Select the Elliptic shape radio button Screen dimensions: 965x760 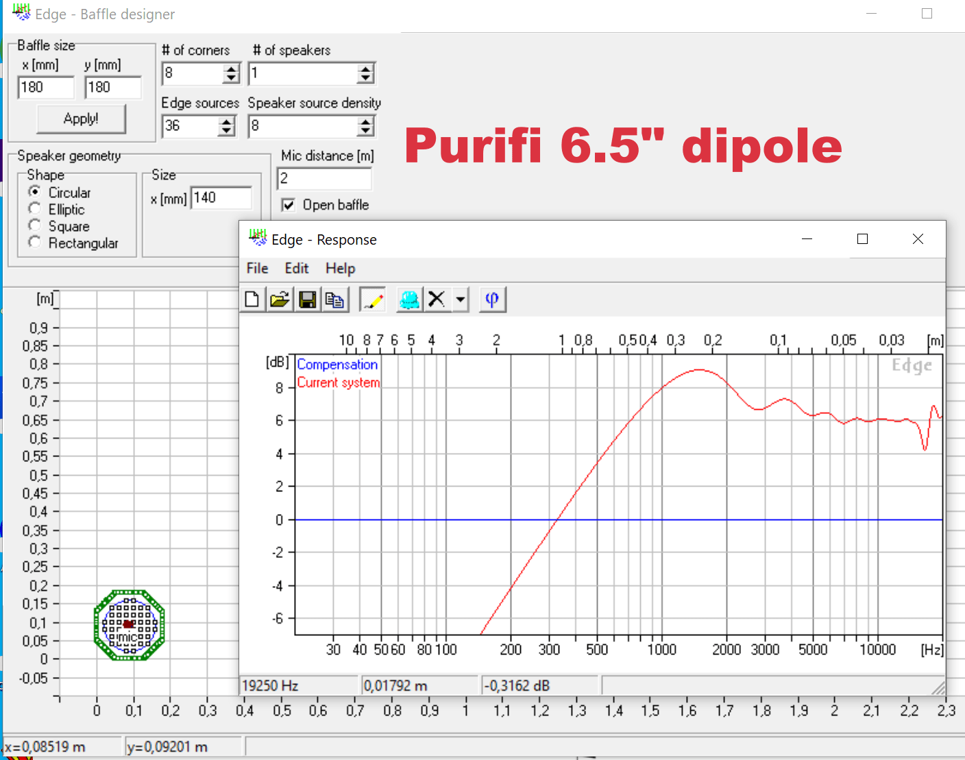[x=34, y=208]
